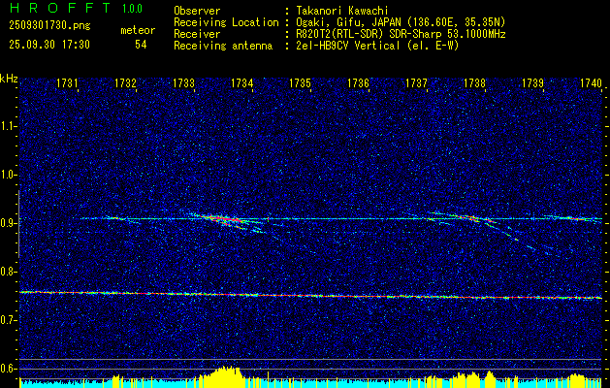
Task: Click the gray vertical range bar beside 0.9 kHz
Action: click(x=18, y=224)
